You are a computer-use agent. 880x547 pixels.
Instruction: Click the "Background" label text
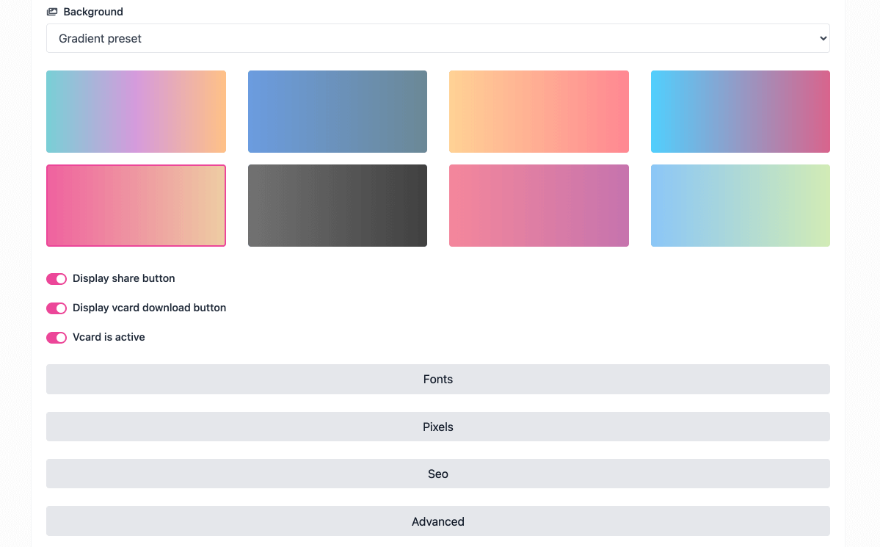[93, 12]
